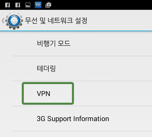Tap blank area right of 테더링 row
Image resolution: width=152 pixels, height=137 pixels.
point(104,68)
